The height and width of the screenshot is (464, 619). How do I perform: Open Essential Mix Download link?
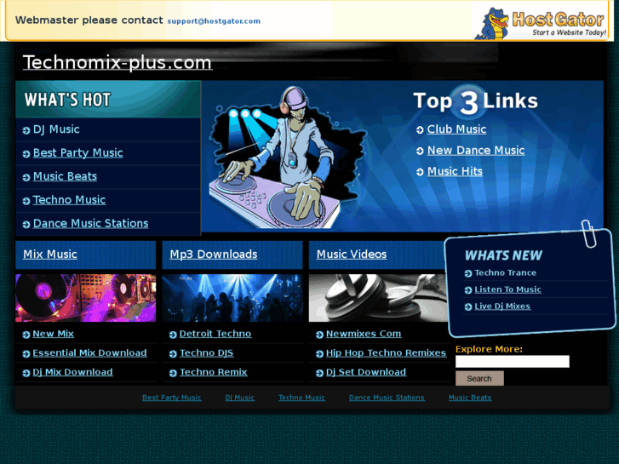[x=89, y=353]
